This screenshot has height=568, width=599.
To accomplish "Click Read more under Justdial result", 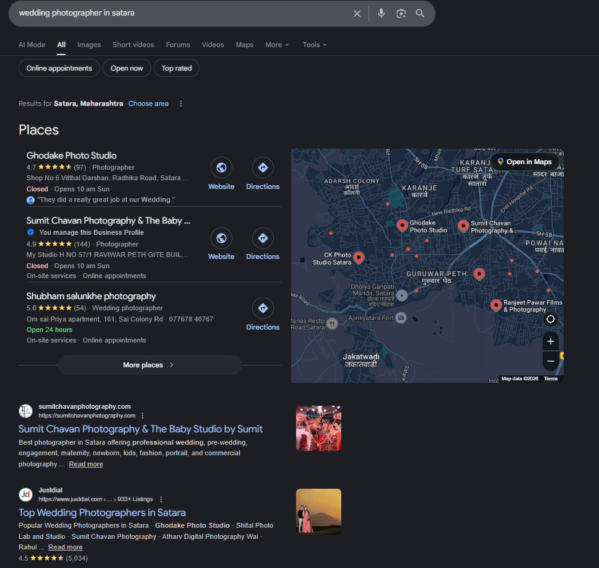I will (65, 548).
